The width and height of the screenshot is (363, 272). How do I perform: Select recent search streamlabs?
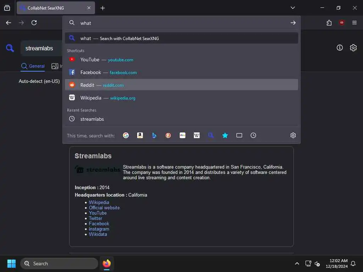point(181,119)
